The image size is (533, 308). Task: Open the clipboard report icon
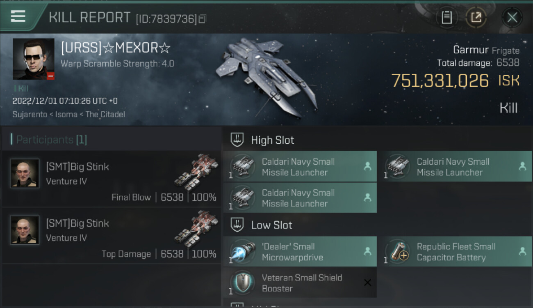446,17
